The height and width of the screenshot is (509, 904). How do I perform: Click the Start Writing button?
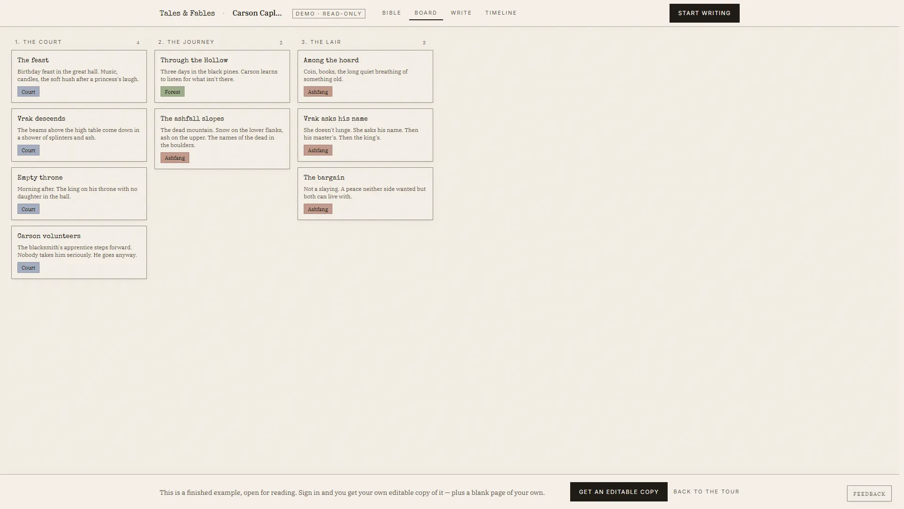point(704,13)
